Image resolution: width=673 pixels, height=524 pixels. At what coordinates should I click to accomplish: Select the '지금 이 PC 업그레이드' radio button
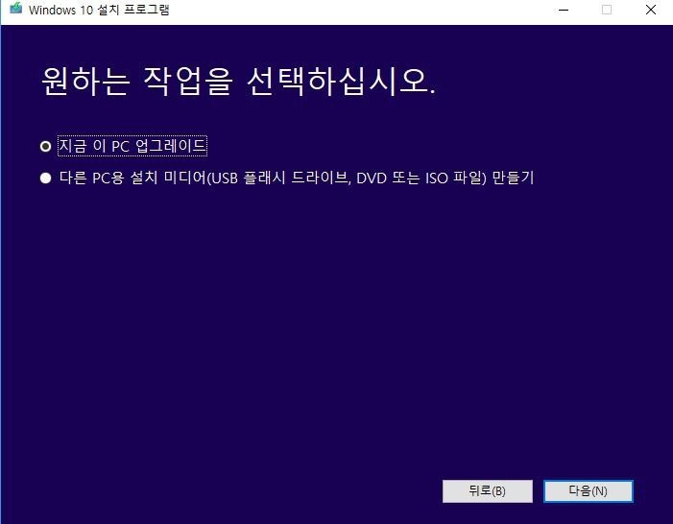[x=45, y=147]
